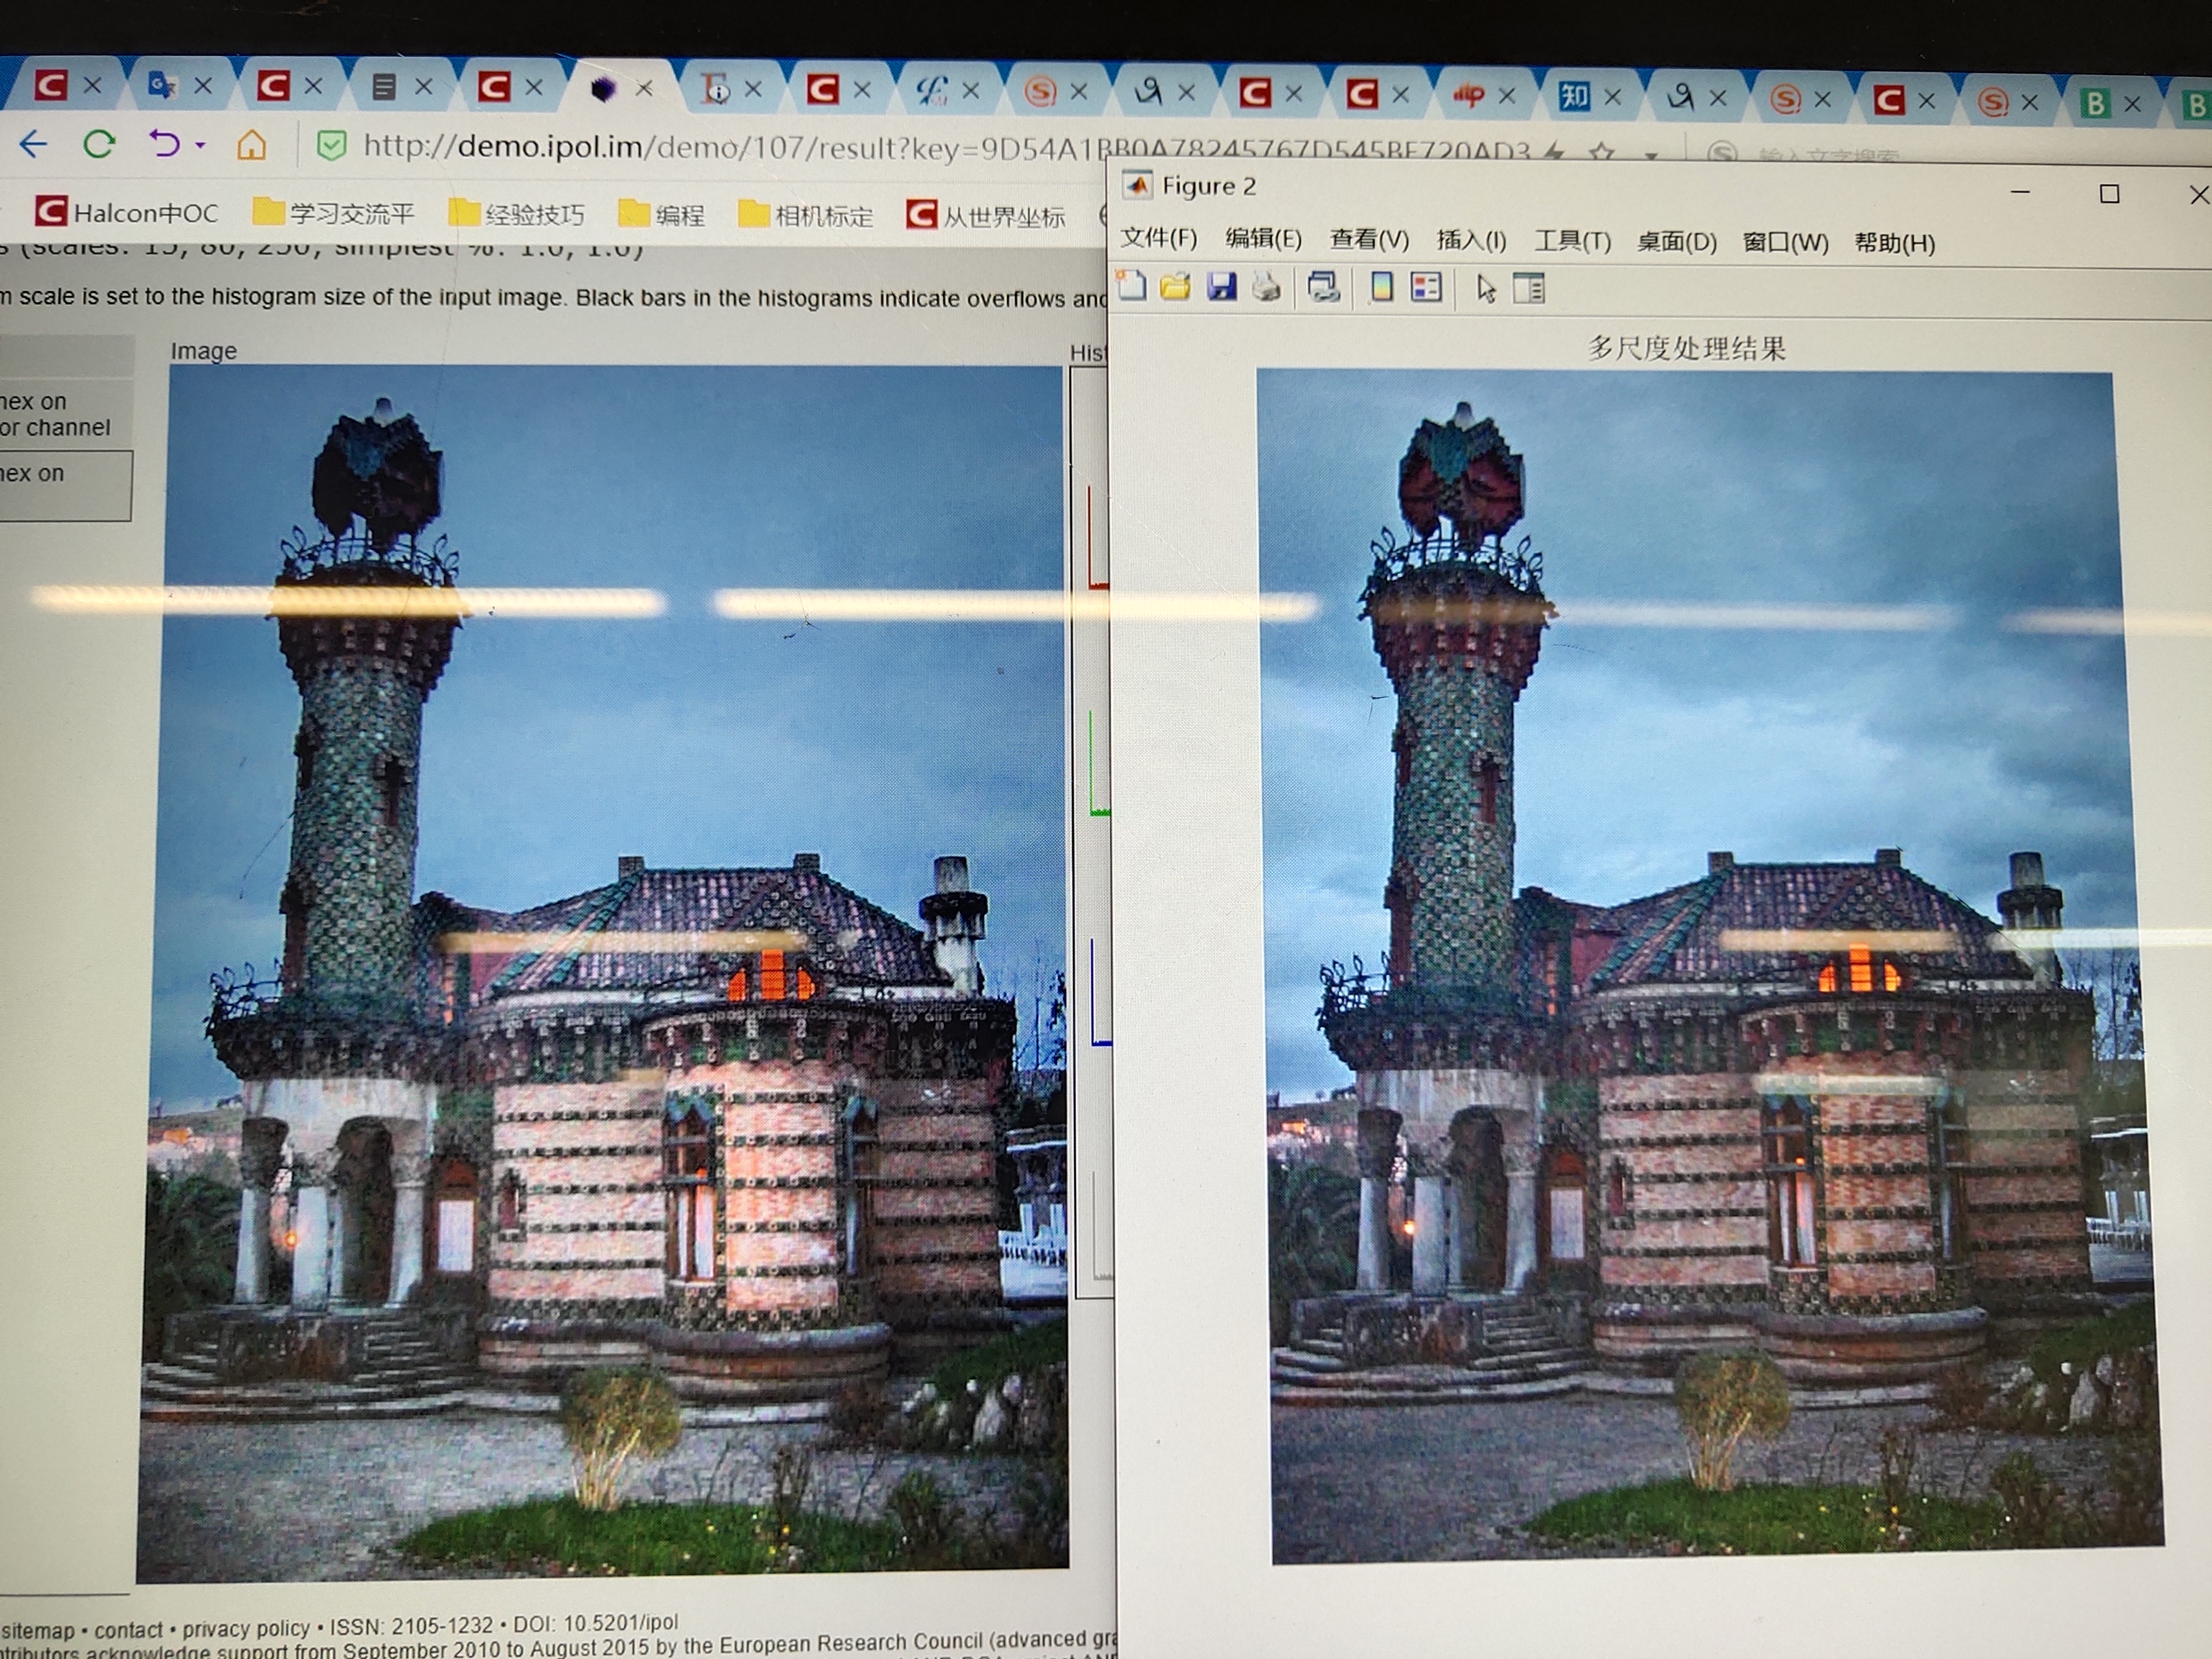Click the browser home icon
2212x1659 pixels.
pos(251,146)
